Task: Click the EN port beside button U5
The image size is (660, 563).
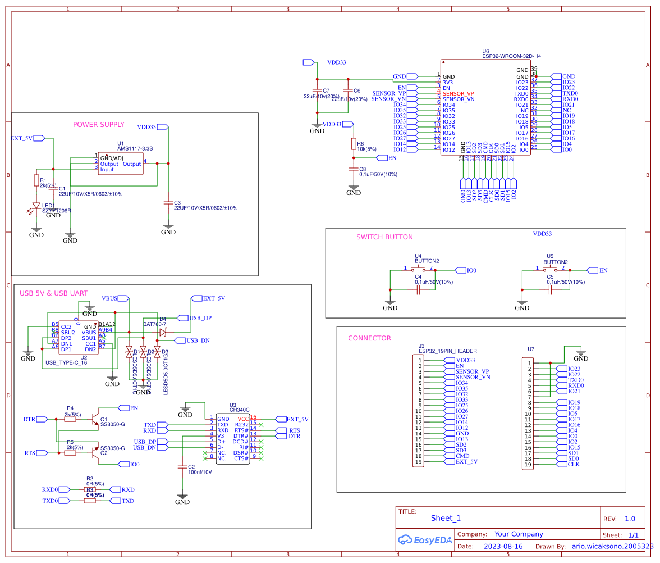Action: point(592,270)
